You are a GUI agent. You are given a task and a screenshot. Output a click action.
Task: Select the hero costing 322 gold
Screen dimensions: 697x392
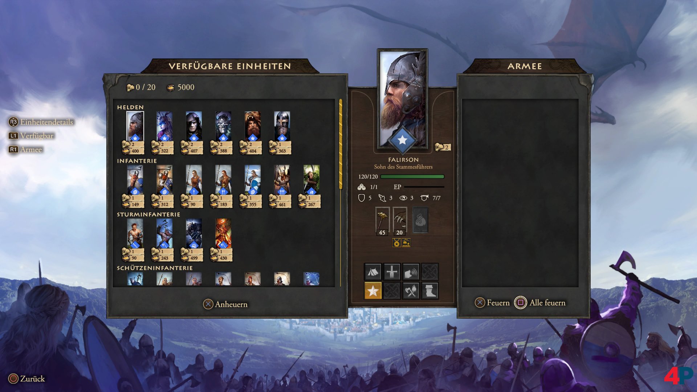coord(164,133)
